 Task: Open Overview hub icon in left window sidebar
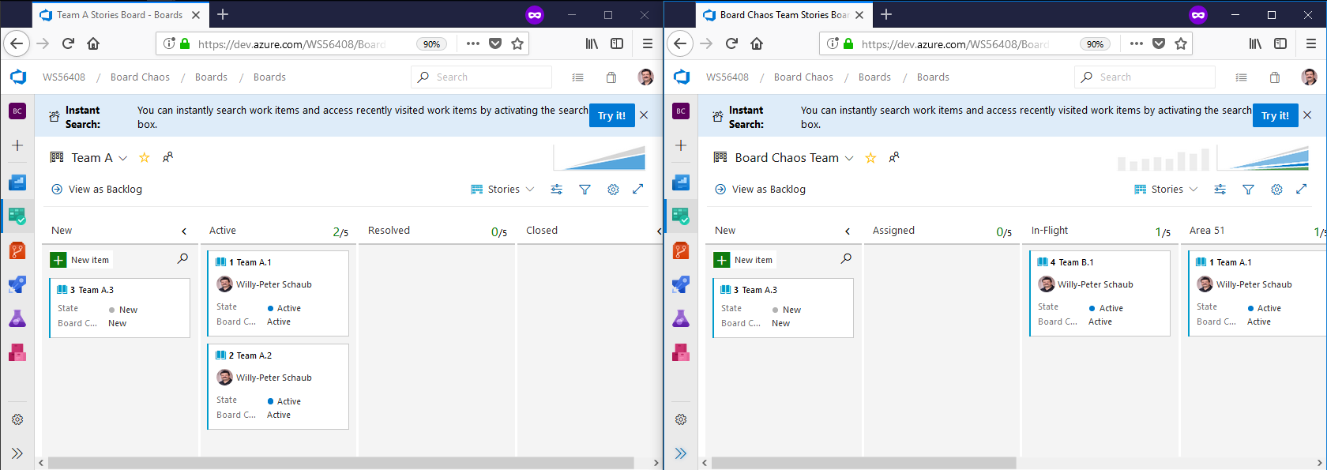click(17, 182)
